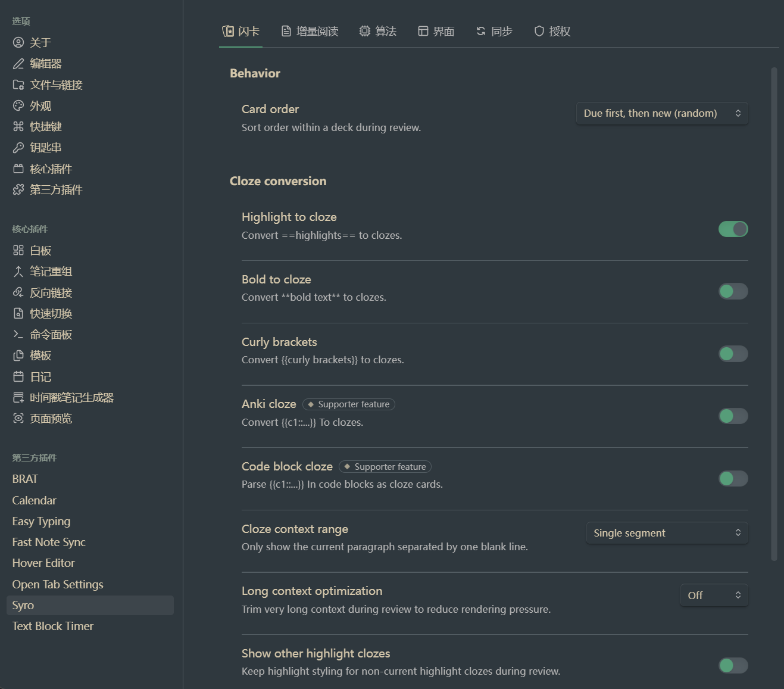This screenshot has height=689, width=784.
Task: Open the Long context optimization dropdown
Action: point(714,595)
